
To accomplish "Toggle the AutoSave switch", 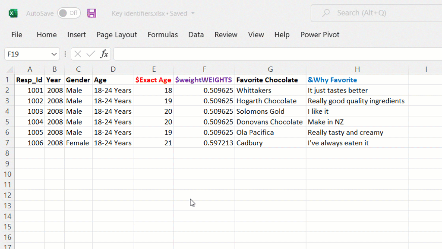I will point(69,13).
